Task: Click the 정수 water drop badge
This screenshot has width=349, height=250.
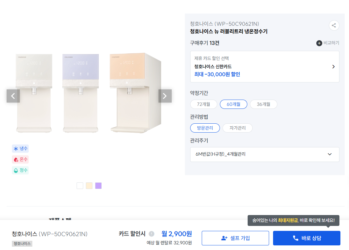Action: pos(20,171)
